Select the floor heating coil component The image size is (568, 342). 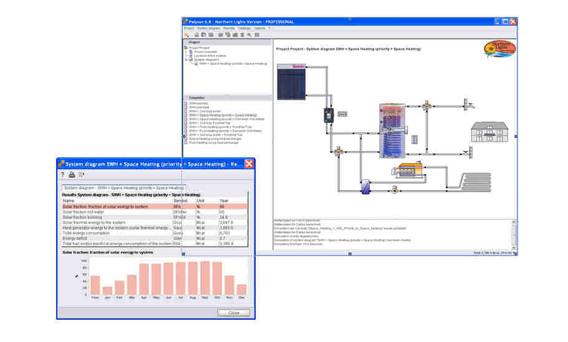(475, 182)
